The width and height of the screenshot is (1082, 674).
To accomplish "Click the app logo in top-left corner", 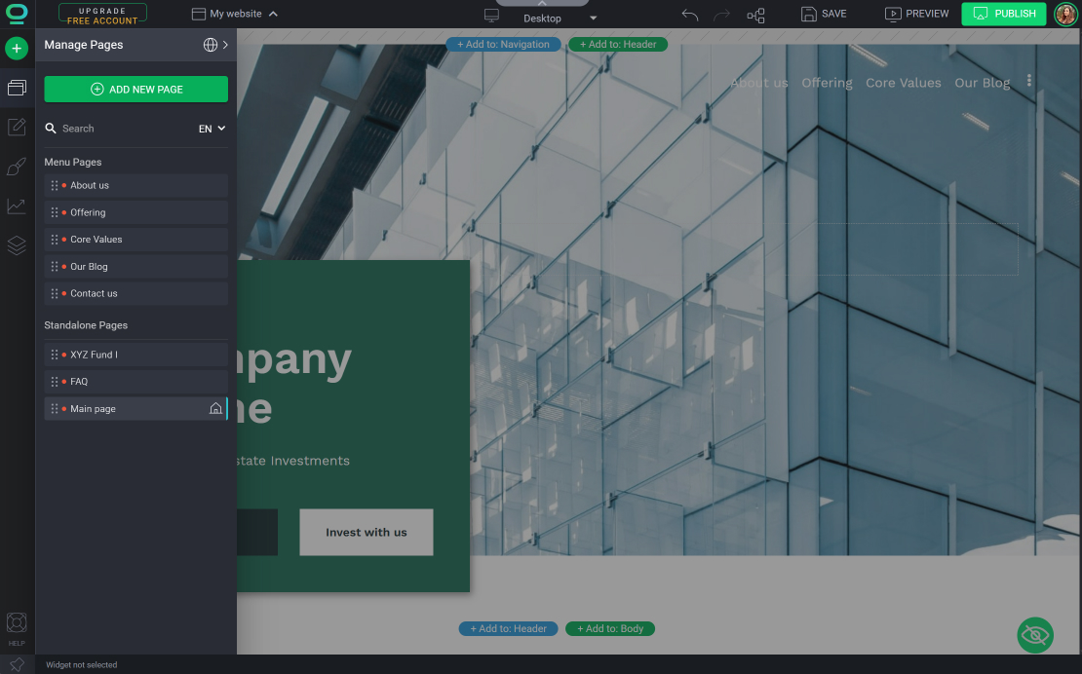I will [17, 13].
